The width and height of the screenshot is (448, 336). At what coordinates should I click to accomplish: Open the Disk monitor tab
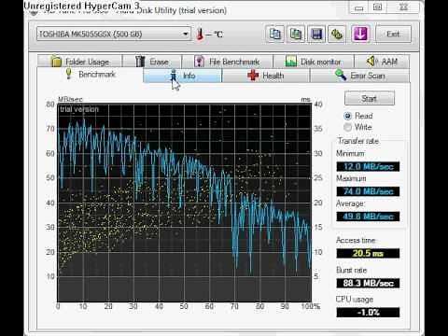pos(314,62)
